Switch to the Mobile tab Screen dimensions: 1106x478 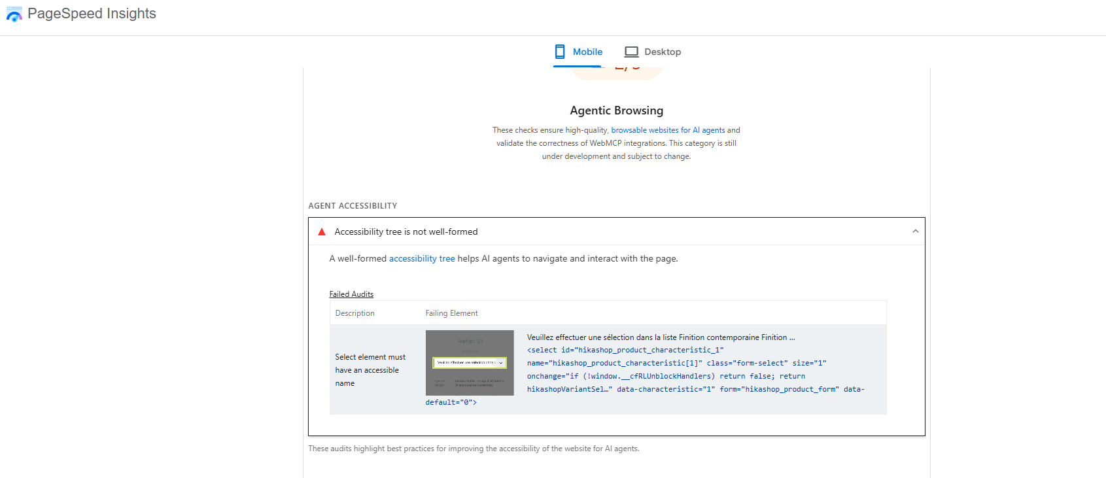(578, 52)
